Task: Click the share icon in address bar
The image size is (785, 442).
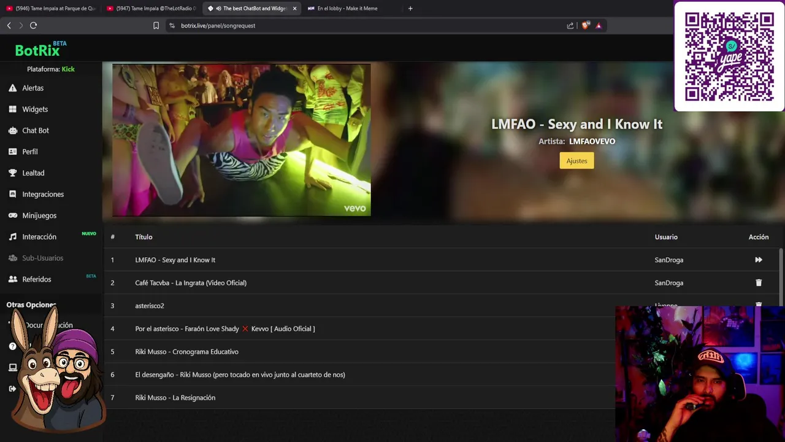Action: [x=570, y=25]
